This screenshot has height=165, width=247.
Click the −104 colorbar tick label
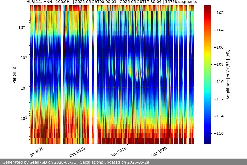[219, 30]
